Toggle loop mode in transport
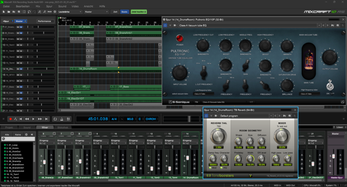The height and width of the screenshot is (187, 347). (x=55, y=119)
